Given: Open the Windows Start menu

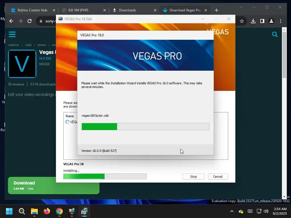Looking at the screenshot, I should coord(9,211).
